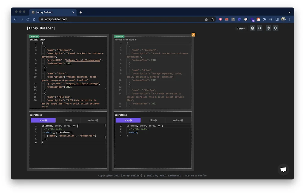This screenshot has width=305, height=194.
Task: Click inside Pipe #1 Initial input editor
Action: 68,74
